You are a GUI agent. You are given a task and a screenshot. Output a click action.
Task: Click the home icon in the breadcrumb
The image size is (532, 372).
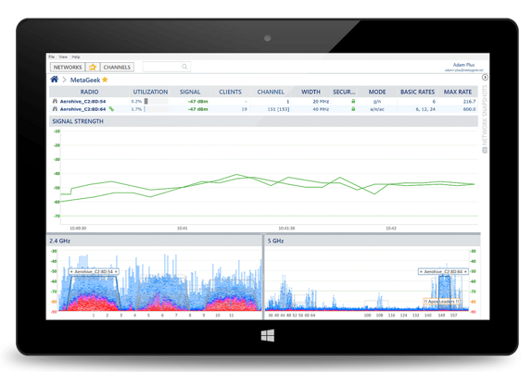tap(55, 80)
